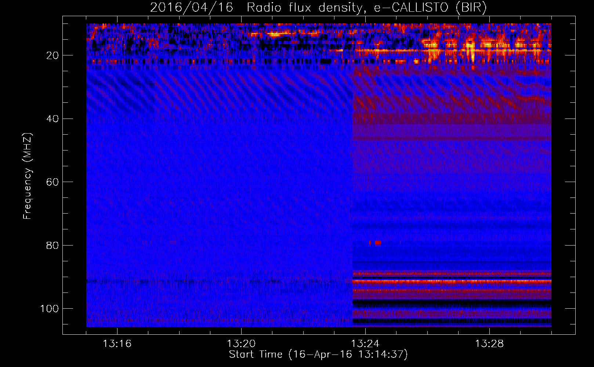Click the 'Frequency (MHZ)' axis label
594x367 pixels.
[28, 176]
